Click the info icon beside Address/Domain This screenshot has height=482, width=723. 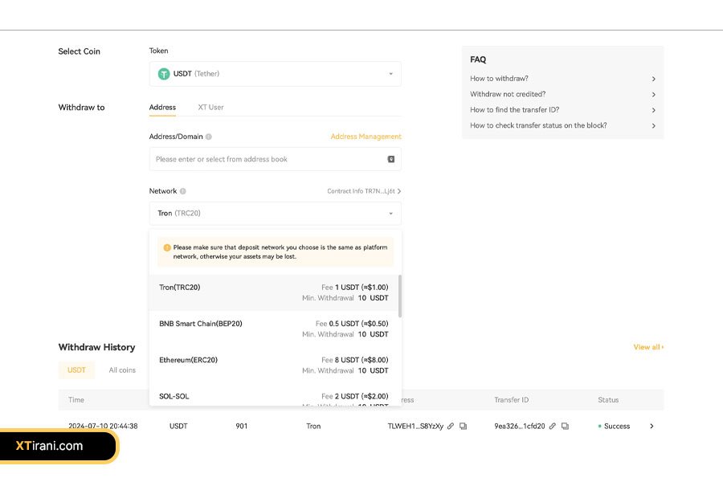point(209,137)
